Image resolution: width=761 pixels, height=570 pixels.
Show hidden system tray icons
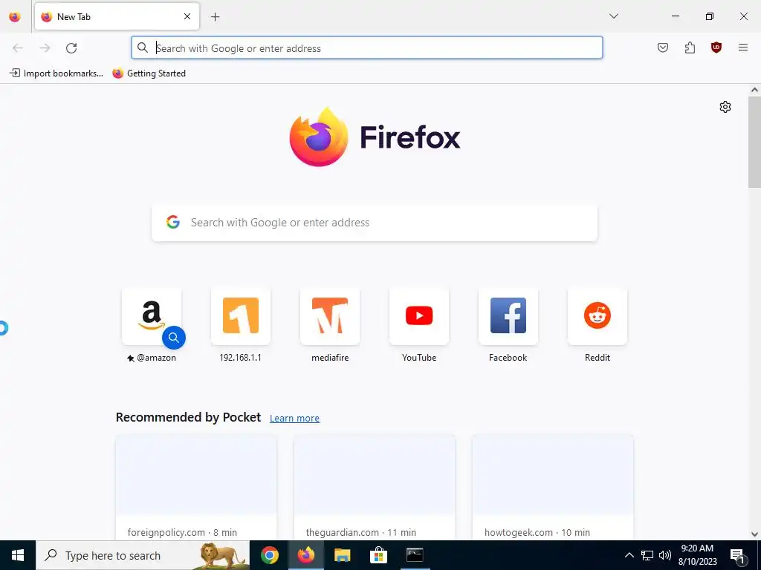629,555
